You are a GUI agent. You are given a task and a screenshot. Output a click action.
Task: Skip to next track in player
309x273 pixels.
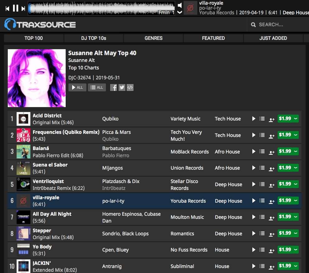click(x=23, y=8)
